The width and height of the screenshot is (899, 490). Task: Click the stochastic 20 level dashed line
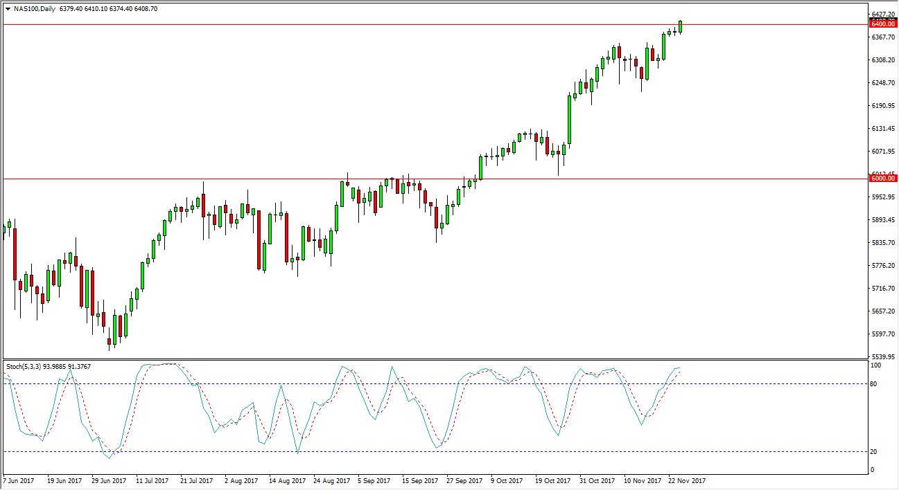click(416, 451)
